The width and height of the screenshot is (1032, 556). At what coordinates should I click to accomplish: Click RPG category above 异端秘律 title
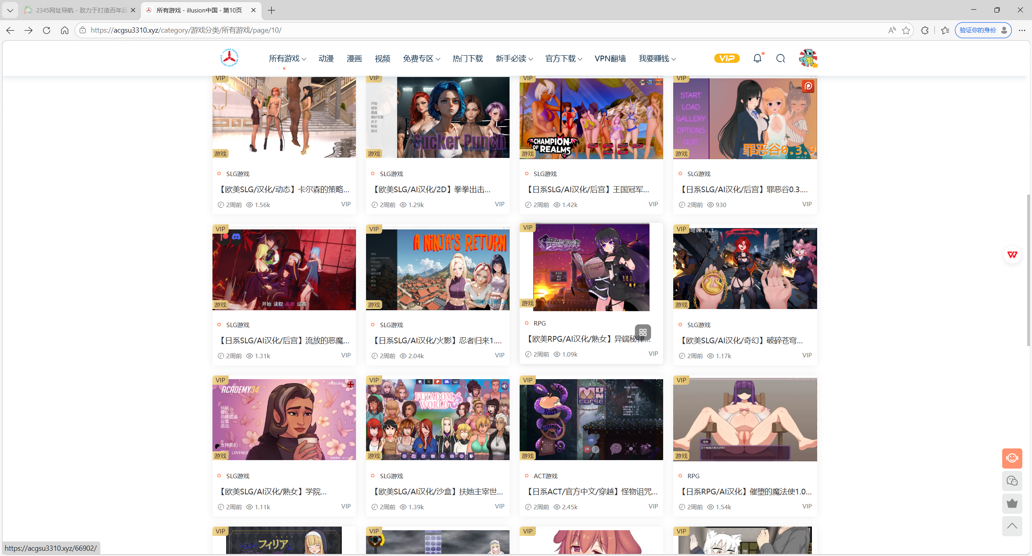coord(540,323)
